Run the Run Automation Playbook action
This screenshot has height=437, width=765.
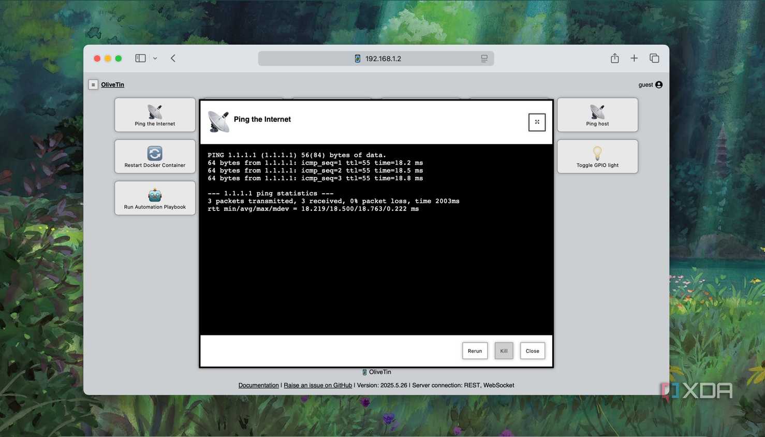coord(155,198)
